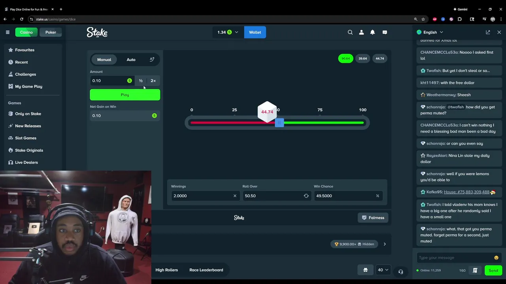
Task: Click the Stake logo
Action: pyautogui.click(x=97, y=32)
